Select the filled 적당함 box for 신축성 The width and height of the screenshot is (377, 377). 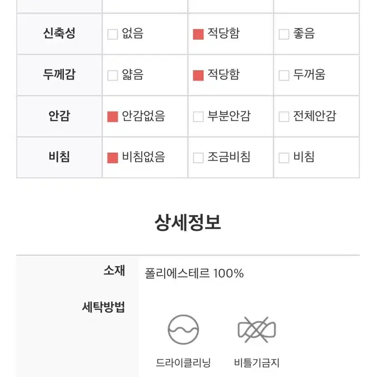point(198,34)
